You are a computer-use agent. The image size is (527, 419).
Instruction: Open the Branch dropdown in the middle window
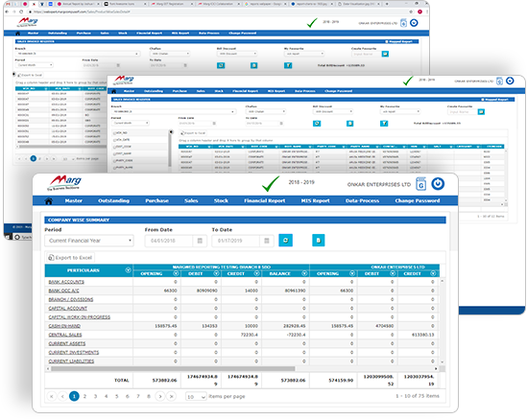coord(174,111)
